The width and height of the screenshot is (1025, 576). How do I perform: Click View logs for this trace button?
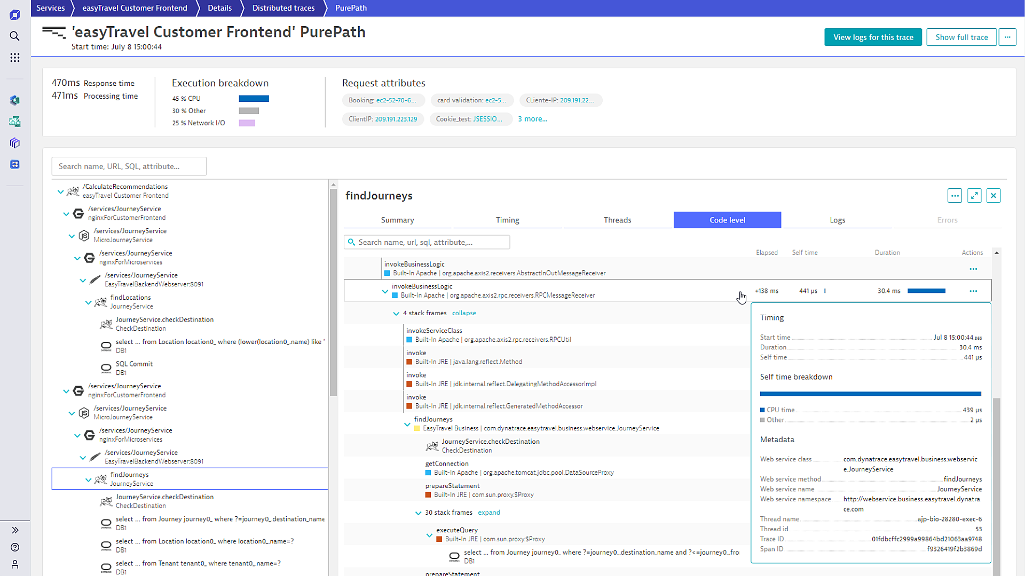pyautogui.click(x=873, y=37)
